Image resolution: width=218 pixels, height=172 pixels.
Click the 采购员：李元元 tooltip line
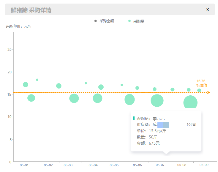click(x=151, y=119)
